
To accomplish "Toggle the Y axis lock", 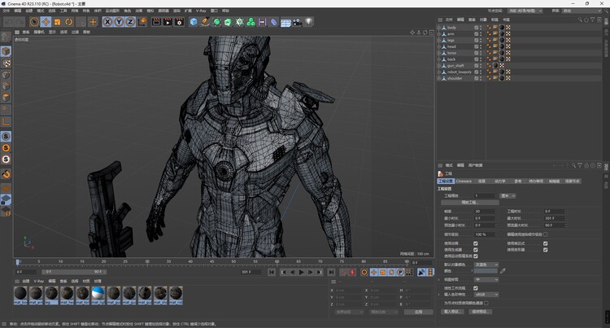I will tap(119, 22).
